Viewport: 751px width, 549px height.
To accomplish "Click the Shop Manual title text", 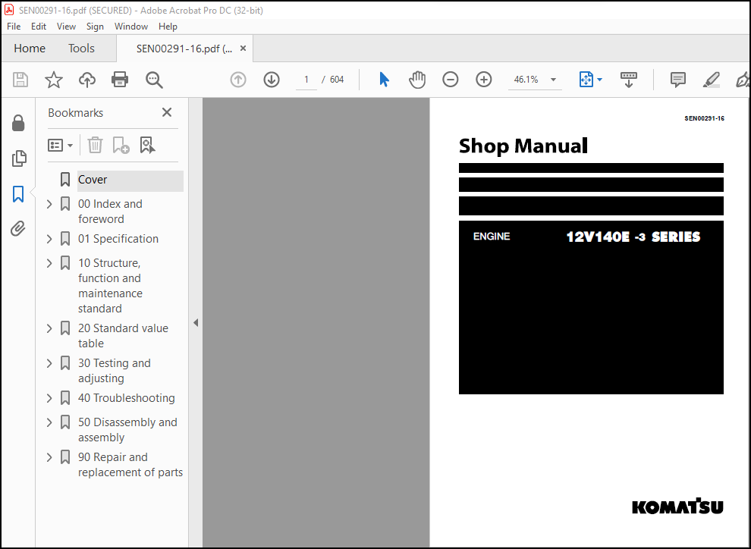I will point(523,146).
